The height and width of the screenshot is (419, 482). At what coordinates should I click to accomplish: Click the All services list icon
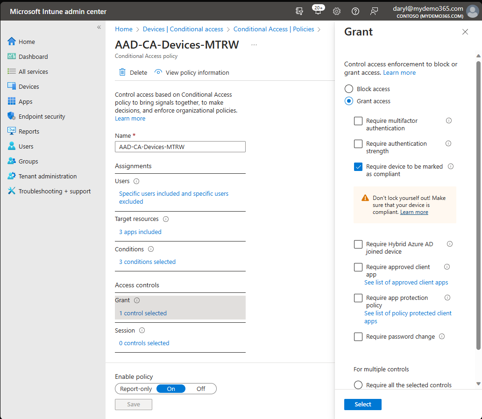coord(12,71)
